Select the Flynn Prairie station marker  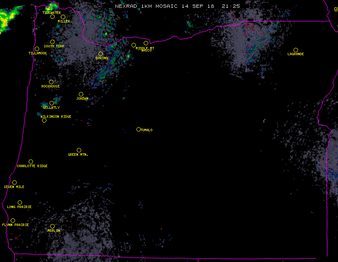point(13,221)
